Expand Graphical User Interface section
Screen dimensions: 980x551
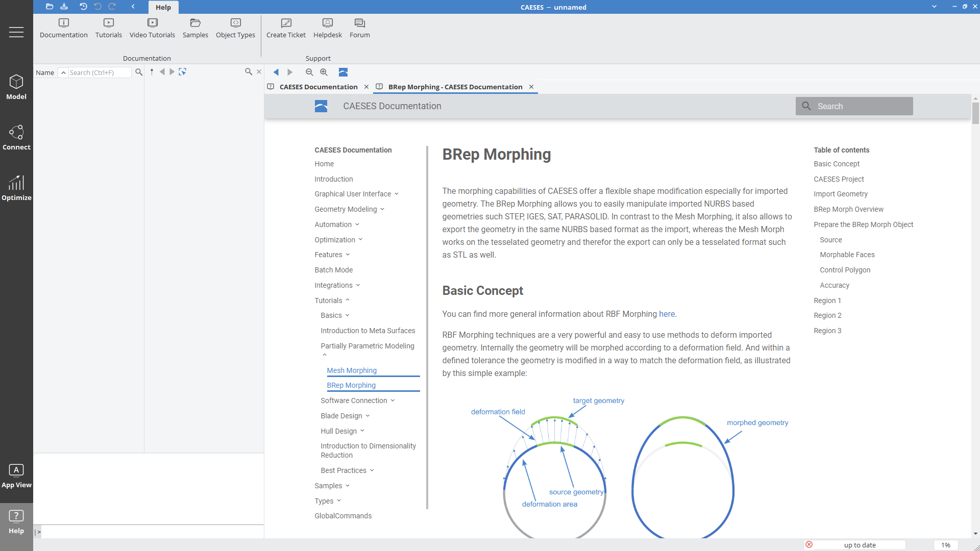coord(397,194)
